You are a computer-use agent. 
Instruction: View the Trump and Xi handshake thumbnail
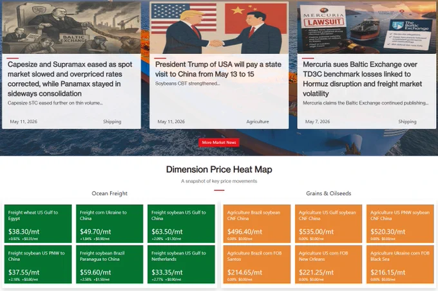(x=219, y=28)
